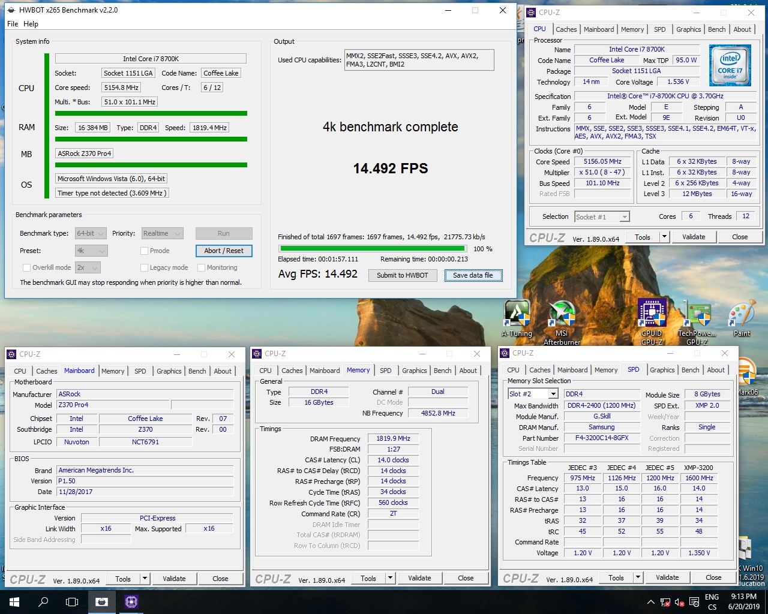Image resolution: width=768 pixels, height=614 pixels.
Task: Click Core Speed 5156.05 MHz value
Action: 602,161
